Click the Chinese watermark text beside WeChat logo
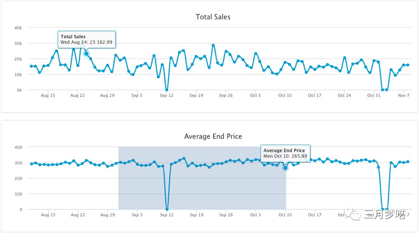 pyautogui.click(x=384, y=214)
